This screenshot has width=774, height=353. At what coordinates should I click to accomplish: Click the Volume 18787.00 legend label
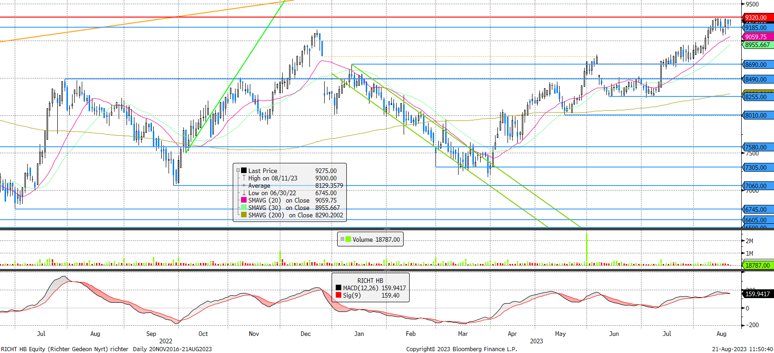coord(376,239)
